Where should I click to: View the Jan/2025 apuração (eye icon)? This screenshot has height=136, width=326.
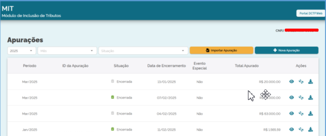(x=292, y=129)
